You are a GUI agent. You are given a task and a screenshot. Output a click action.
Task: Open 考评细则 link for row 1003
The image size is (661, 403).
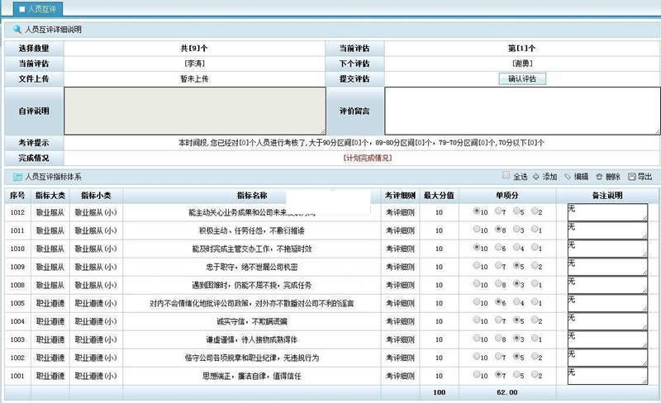[400, 339]
